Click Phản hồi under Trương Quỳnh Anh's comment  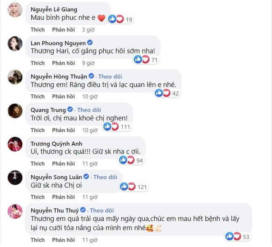click(63, 164)
